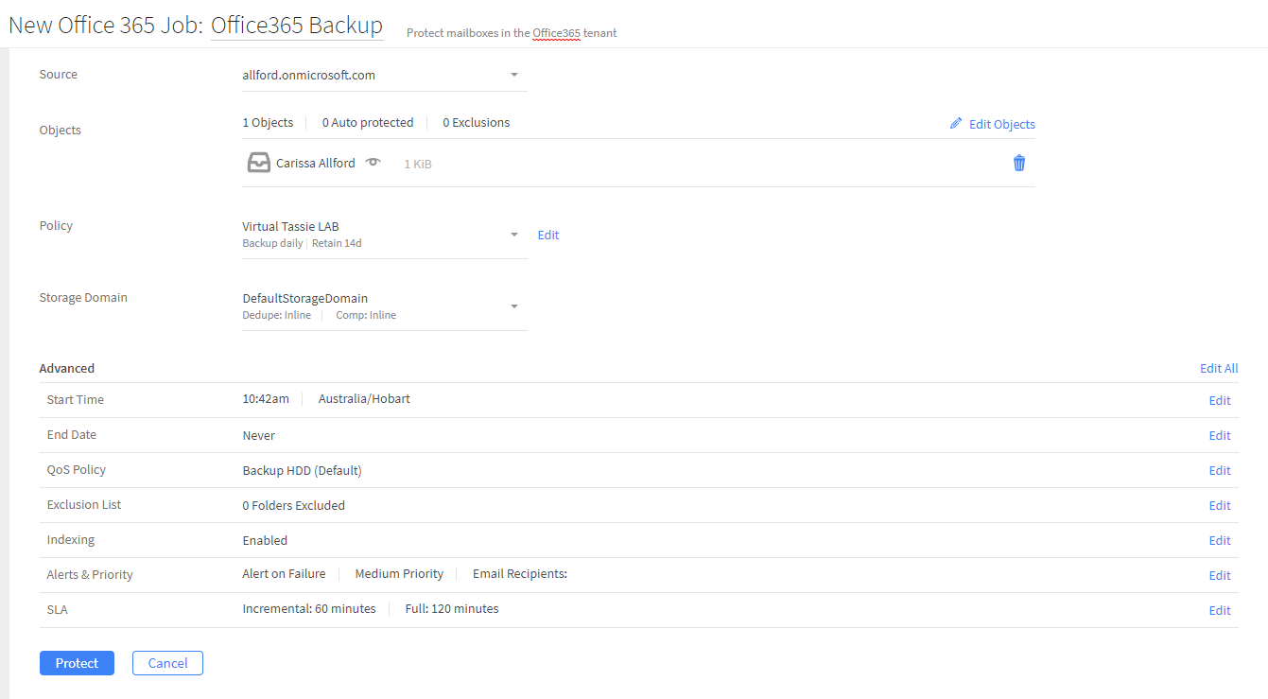The height and width of the screenshot is (699, 1268).
Task: Click the Full: 120 minutes value
Action: pyautogui.click(x=452, y=608)
